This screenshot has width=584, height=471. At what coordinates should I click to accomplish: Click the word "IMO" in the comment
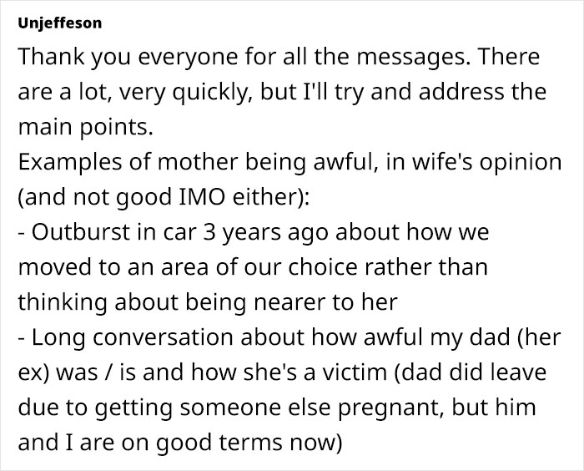(x=202, y=197)
